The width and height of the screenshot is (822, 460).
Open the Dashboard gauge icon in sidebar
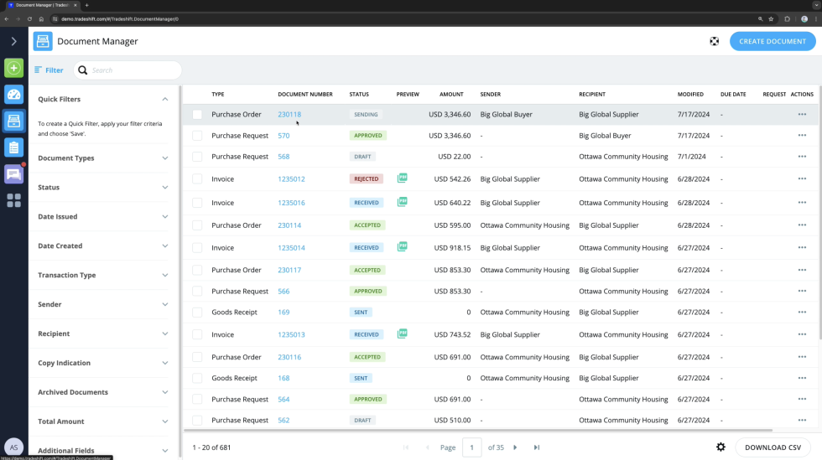(13, 95)
